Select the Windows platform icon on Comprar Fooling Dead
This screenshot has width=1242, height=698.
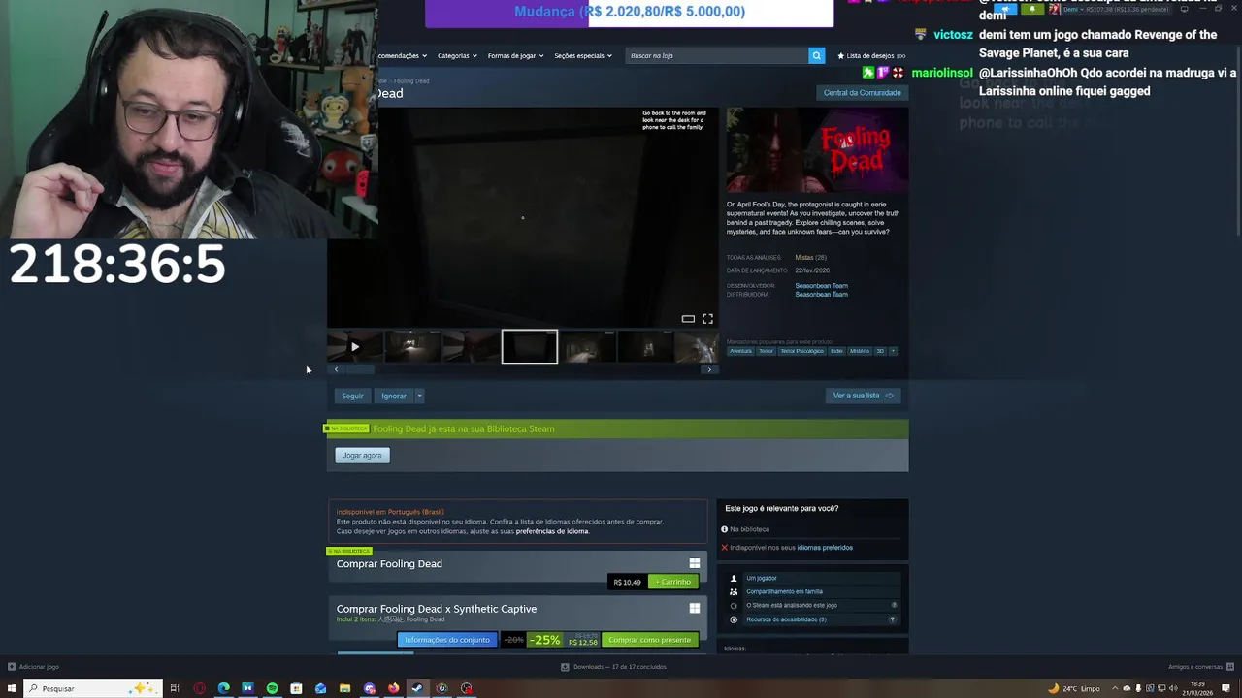click(x=694, y=563)
